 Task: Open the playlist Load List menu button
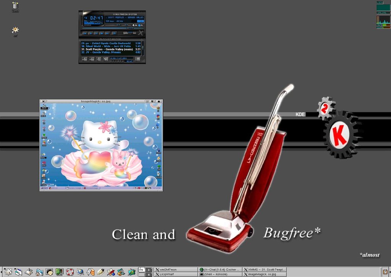[x=137, y=59]
